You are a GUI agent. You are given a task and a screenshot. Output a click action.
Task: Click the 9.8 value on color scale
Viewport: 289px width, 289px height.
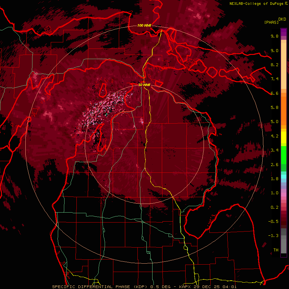click(x=275, y=36)
